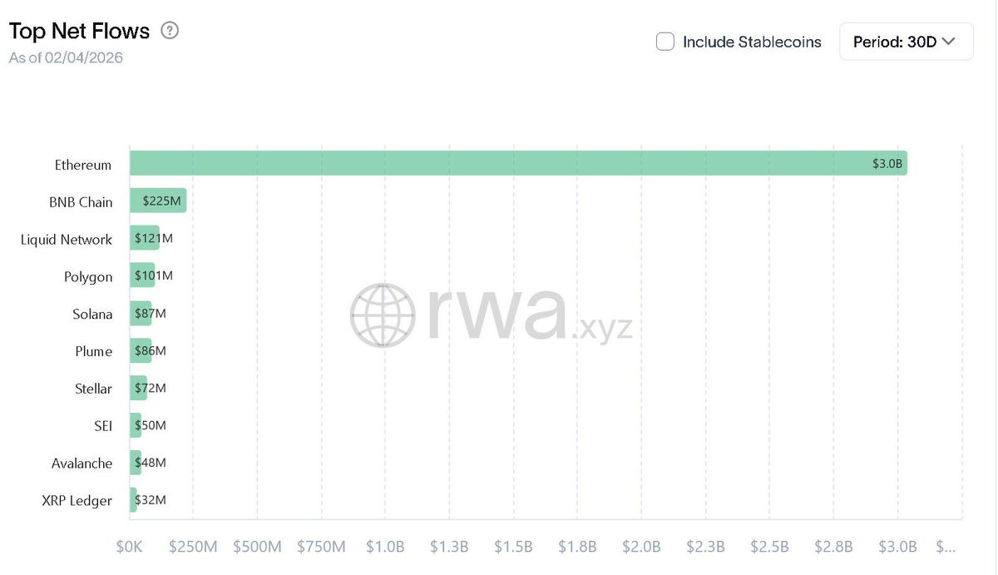Image resolution: width=998 pixels, height=575 pixels.
Task: Click the SEI $50M bar
Action: click(x=136, y=425)
